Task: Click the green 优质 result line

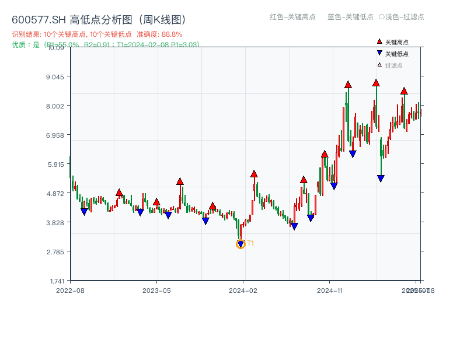Action: coord(106,45)
